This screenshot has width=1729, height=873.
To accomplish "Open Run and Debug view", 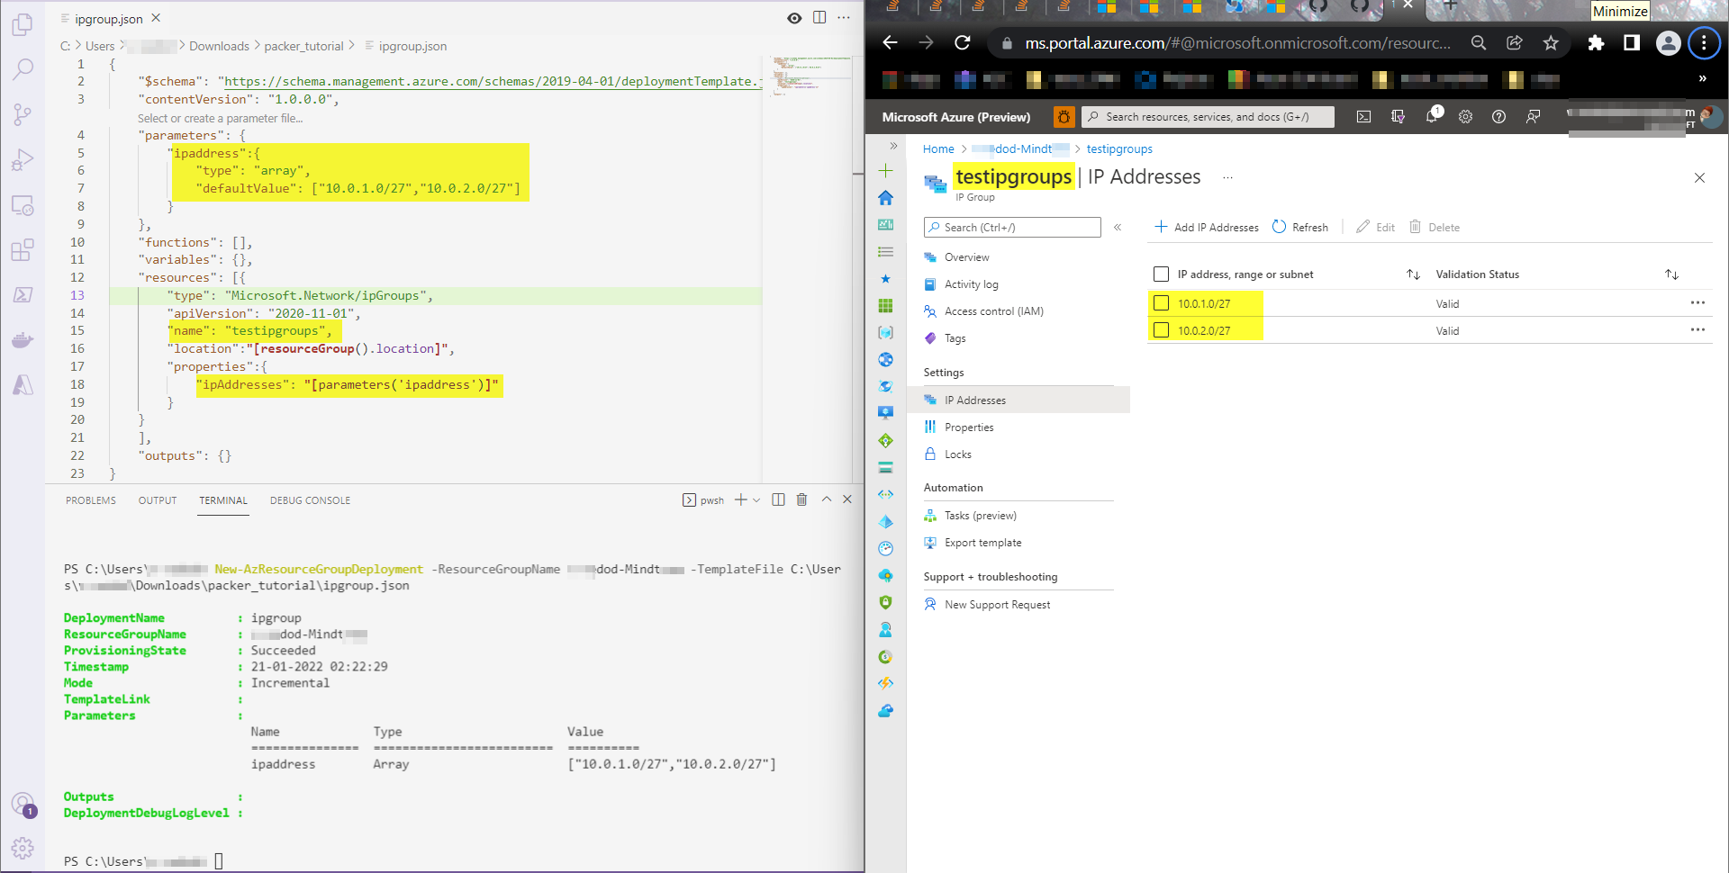I will point(23,159).
